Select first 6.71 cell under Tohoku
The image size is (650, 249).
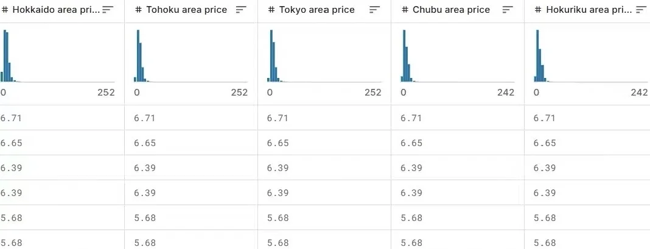pos(145,118)
